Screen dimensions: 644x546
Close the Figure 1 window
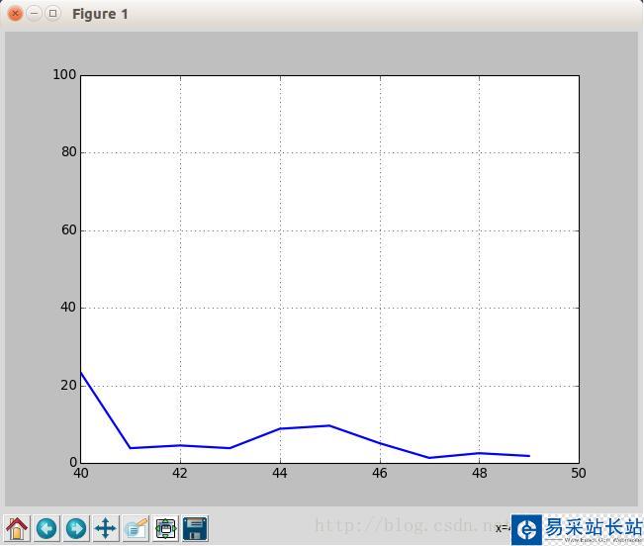15,14
